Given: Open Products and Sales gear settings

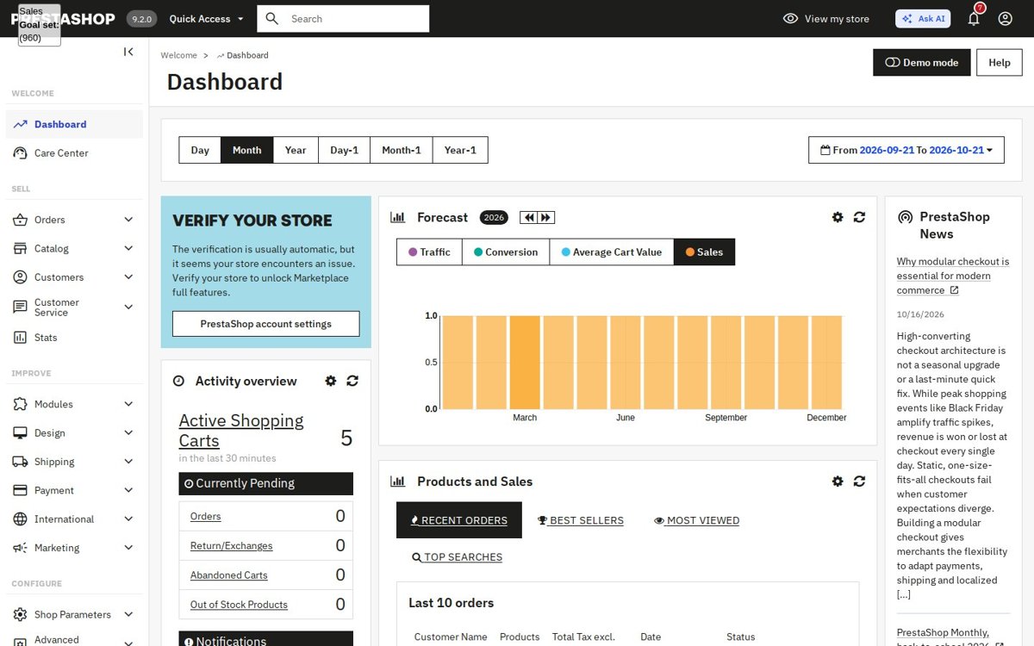Looking at the screenshot, I should point(838,481).
